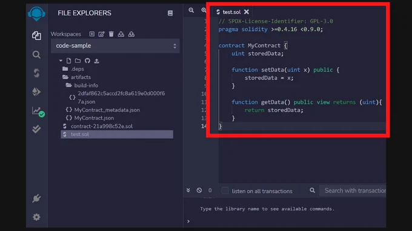Click the terminal command prompt line
The height and width of the screenshot is (231, 412).
pyautogui.click(x=287, y=221)
